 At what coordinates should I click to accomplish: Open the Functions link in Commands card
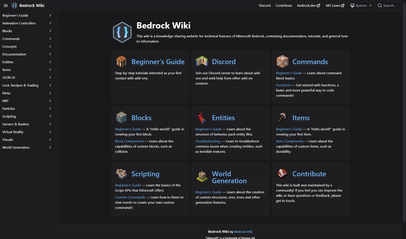[x=283, y=85]
